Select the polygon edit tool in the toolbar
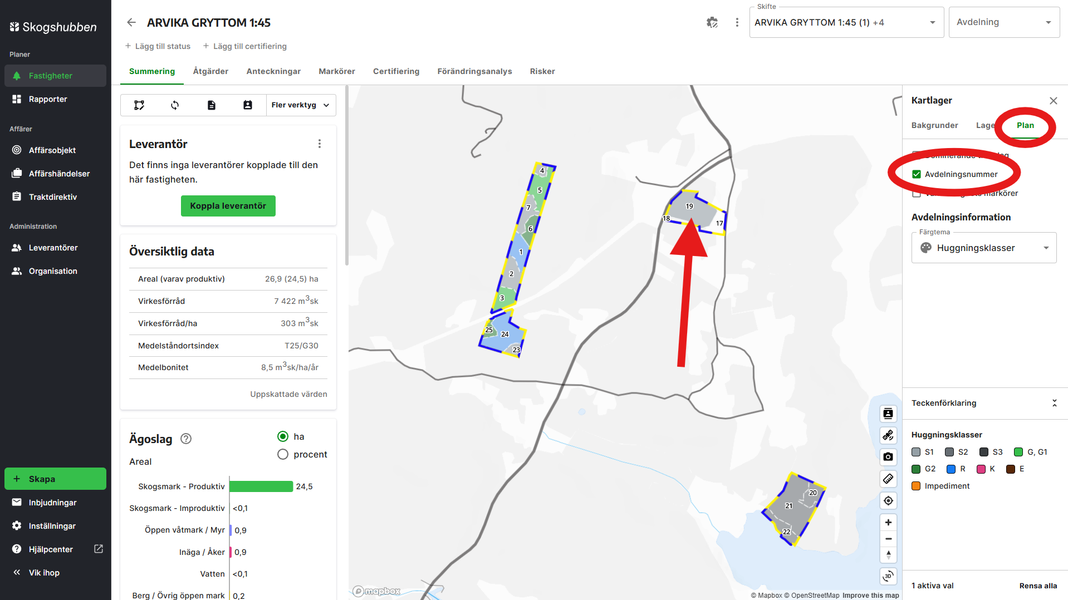This screenshot has width=1068, height=600. (139, 105)
